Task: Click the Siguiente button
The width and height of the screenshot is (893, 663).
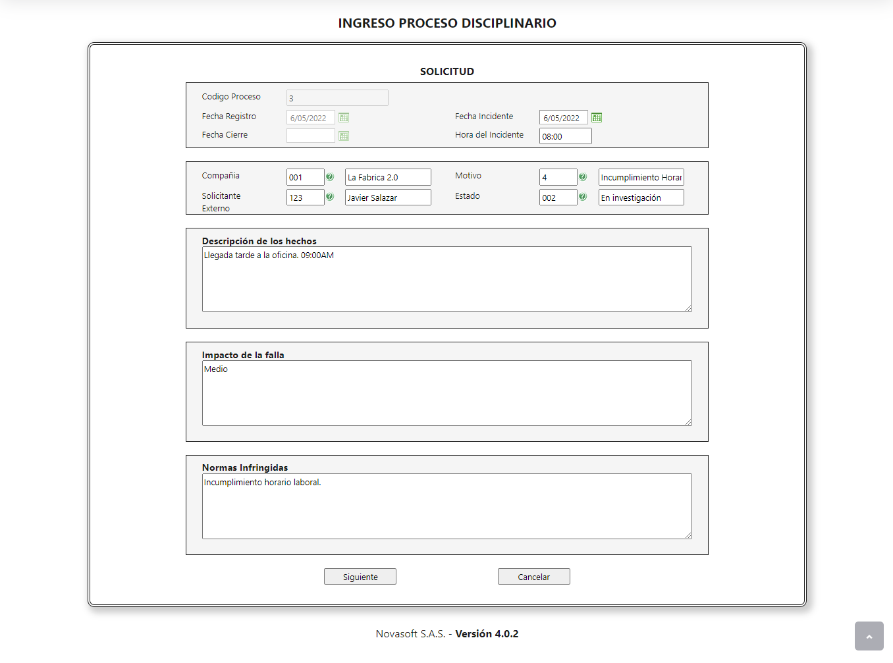Action: [360, 577]
